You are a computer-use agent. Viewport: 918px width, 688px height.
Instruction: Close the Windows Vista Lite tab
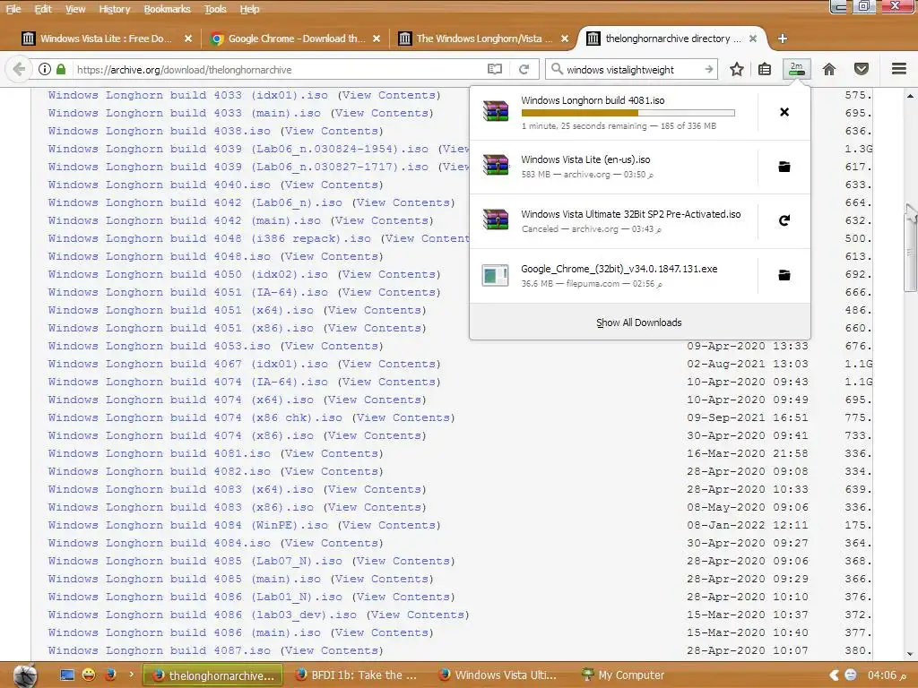(188, 39)
